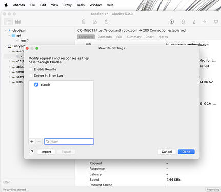
Task: Clear session with trash icon
Action: [84, 22]
